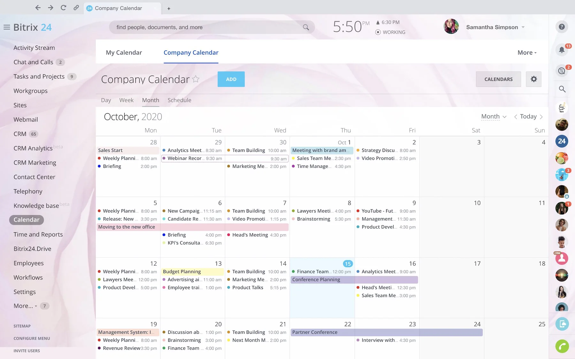Click the blue ADD button
Image resolution: width=575 pixels, height=359 pixels.
[231, 79]
